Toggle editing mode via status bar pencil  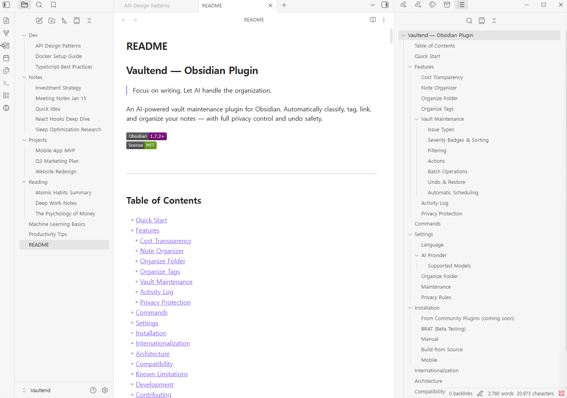[480, 393]
